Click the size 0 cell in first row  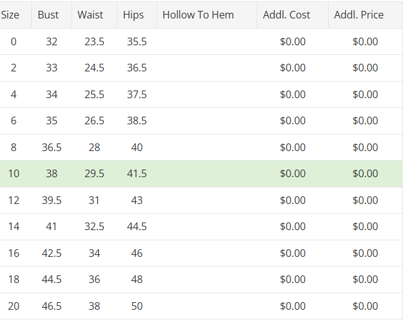[x=14, y=41]
